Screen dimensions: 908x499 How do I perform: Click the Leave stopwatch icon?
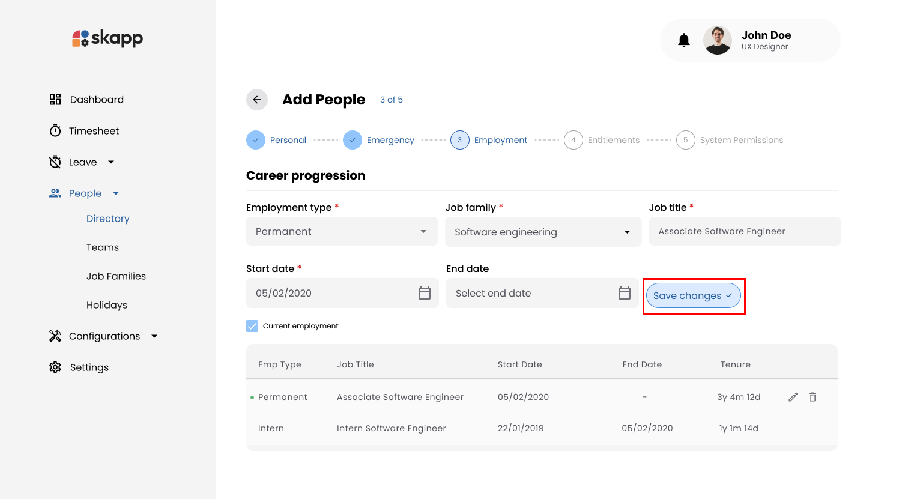[55, 162]
